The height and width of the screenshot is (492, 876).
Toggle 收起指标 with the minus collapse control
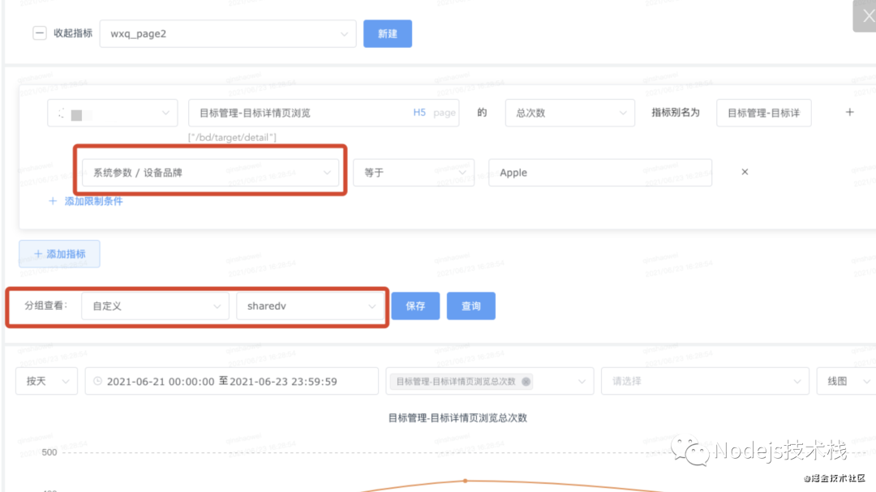tap(40, 33)
